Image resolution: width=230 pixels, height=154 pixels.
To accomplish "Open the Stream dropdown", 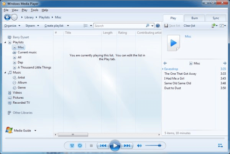I will 32,26.
